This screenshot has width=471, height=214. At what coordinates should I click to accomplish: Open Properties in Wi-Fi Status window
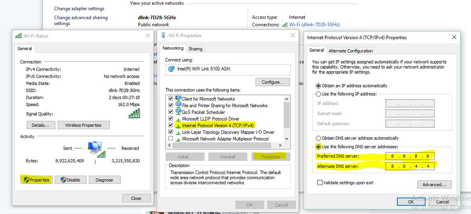coord(36,180)
